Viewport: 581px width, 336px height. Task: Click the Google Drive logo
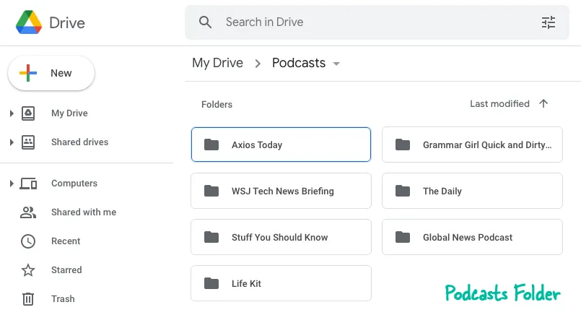pyautogui.click(x=29, y=22)
